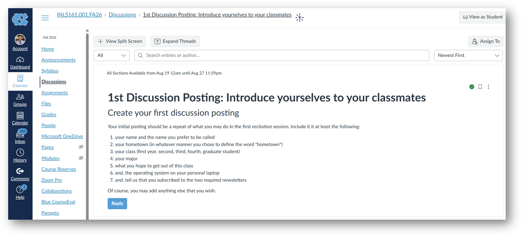Toggle Pages visibility eye icon

(x=81, y=147)
